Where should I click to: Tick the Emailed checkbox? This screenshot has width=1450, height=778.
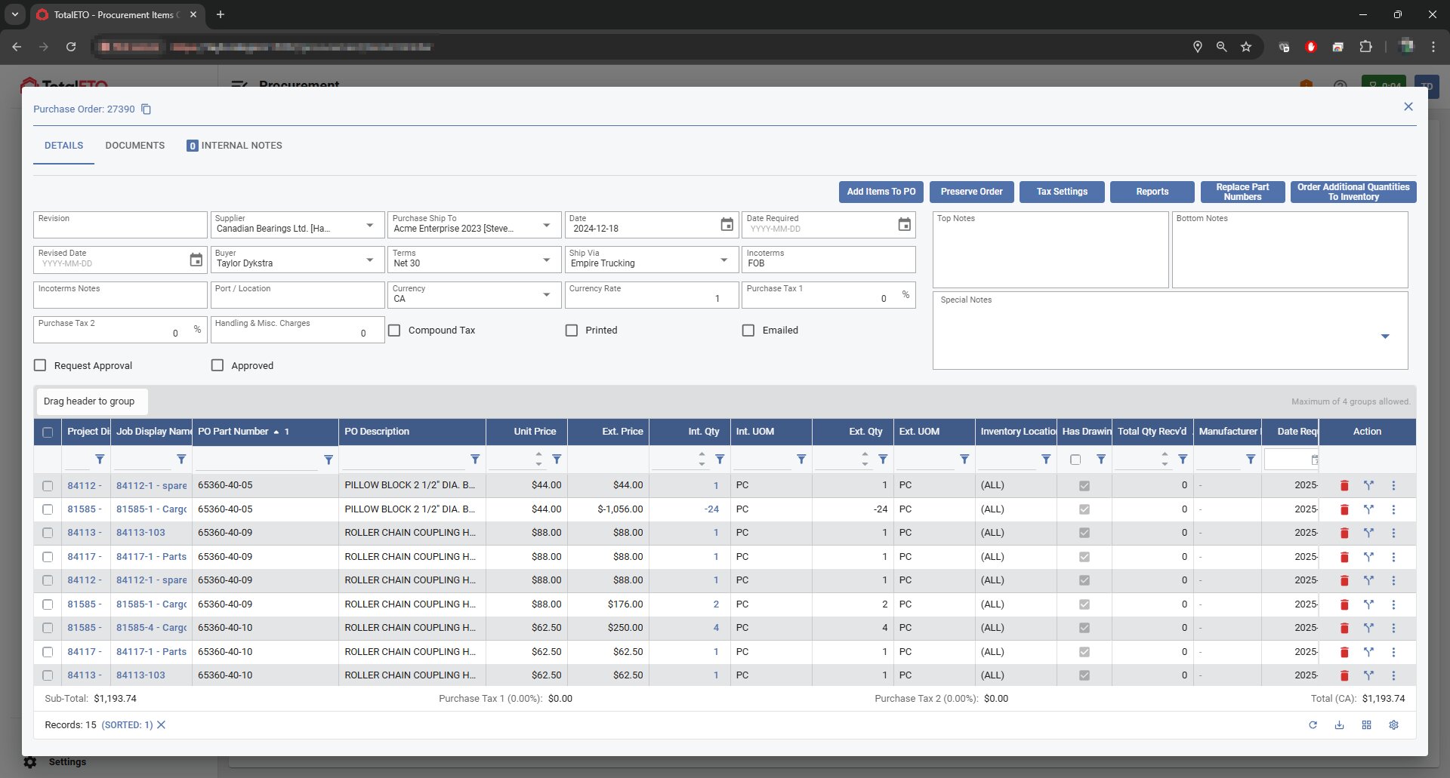(x=748, y=331)
